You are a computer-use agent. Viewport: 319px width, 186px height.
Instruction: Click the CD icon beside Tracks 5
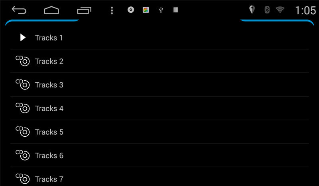click(x=23, y=131)
